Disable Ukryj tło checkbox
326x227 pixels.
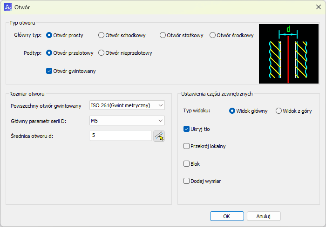click(x=187, y=129)
